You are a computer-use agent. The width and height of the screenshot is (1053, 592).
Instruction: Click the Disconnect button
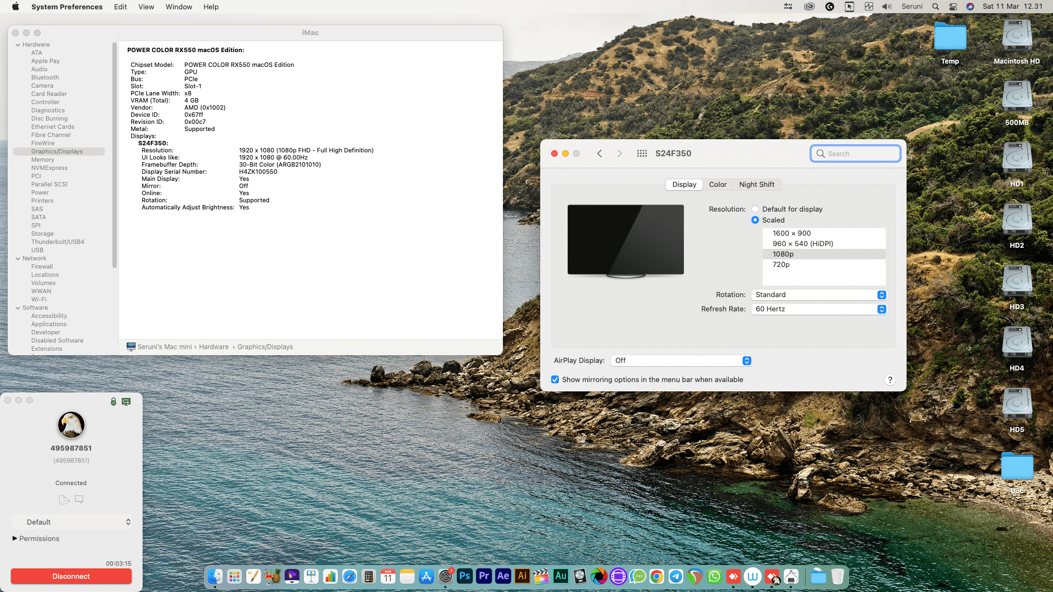pyautogui.click(x=71, y=576)
